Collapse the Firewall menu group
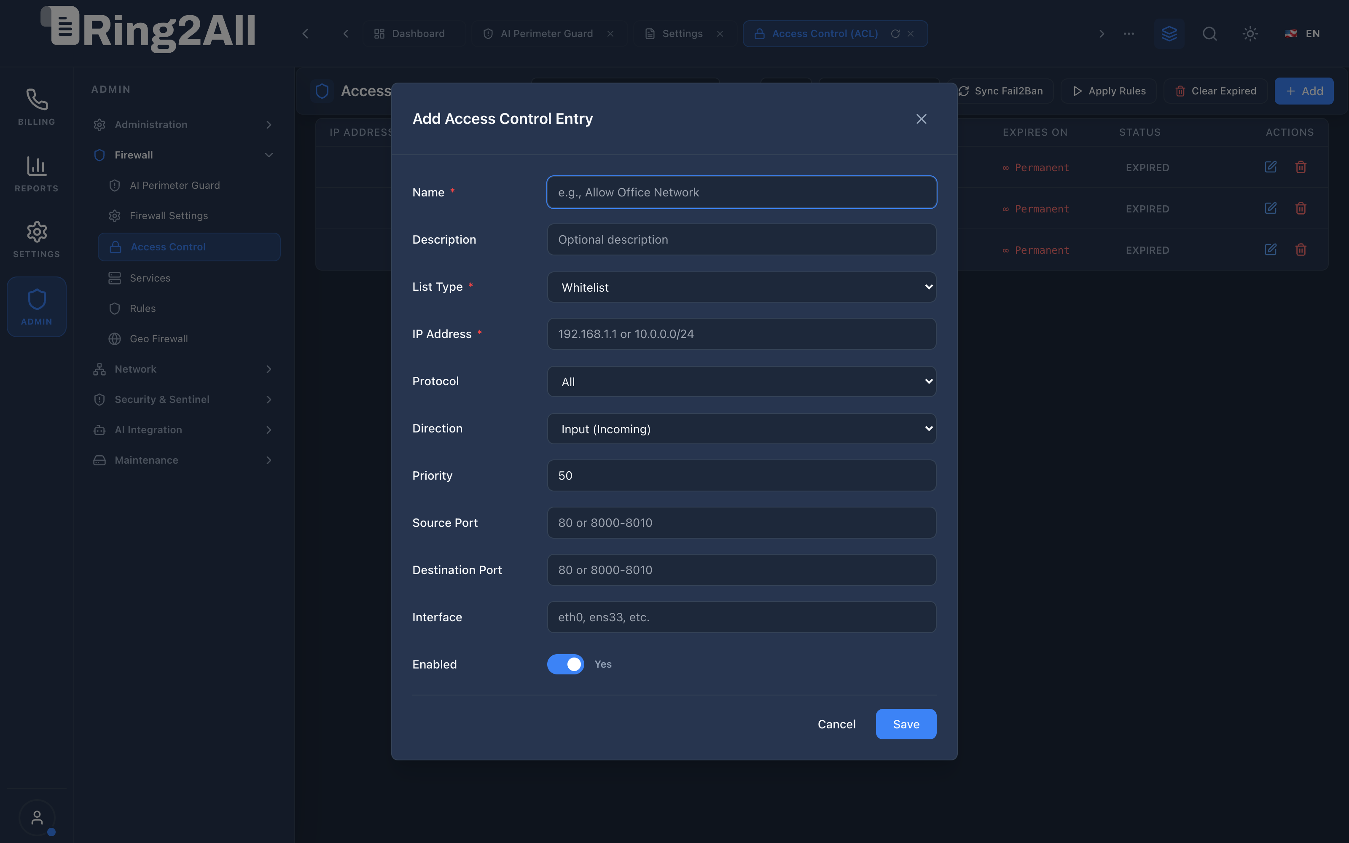 click(183, 155)
